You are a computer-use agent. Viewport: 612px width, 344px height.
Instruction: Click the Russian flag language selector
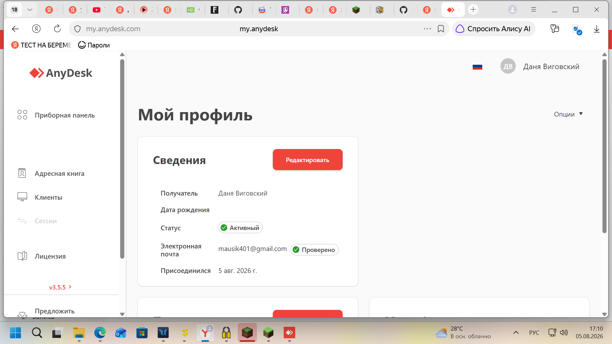click(477, 67)
